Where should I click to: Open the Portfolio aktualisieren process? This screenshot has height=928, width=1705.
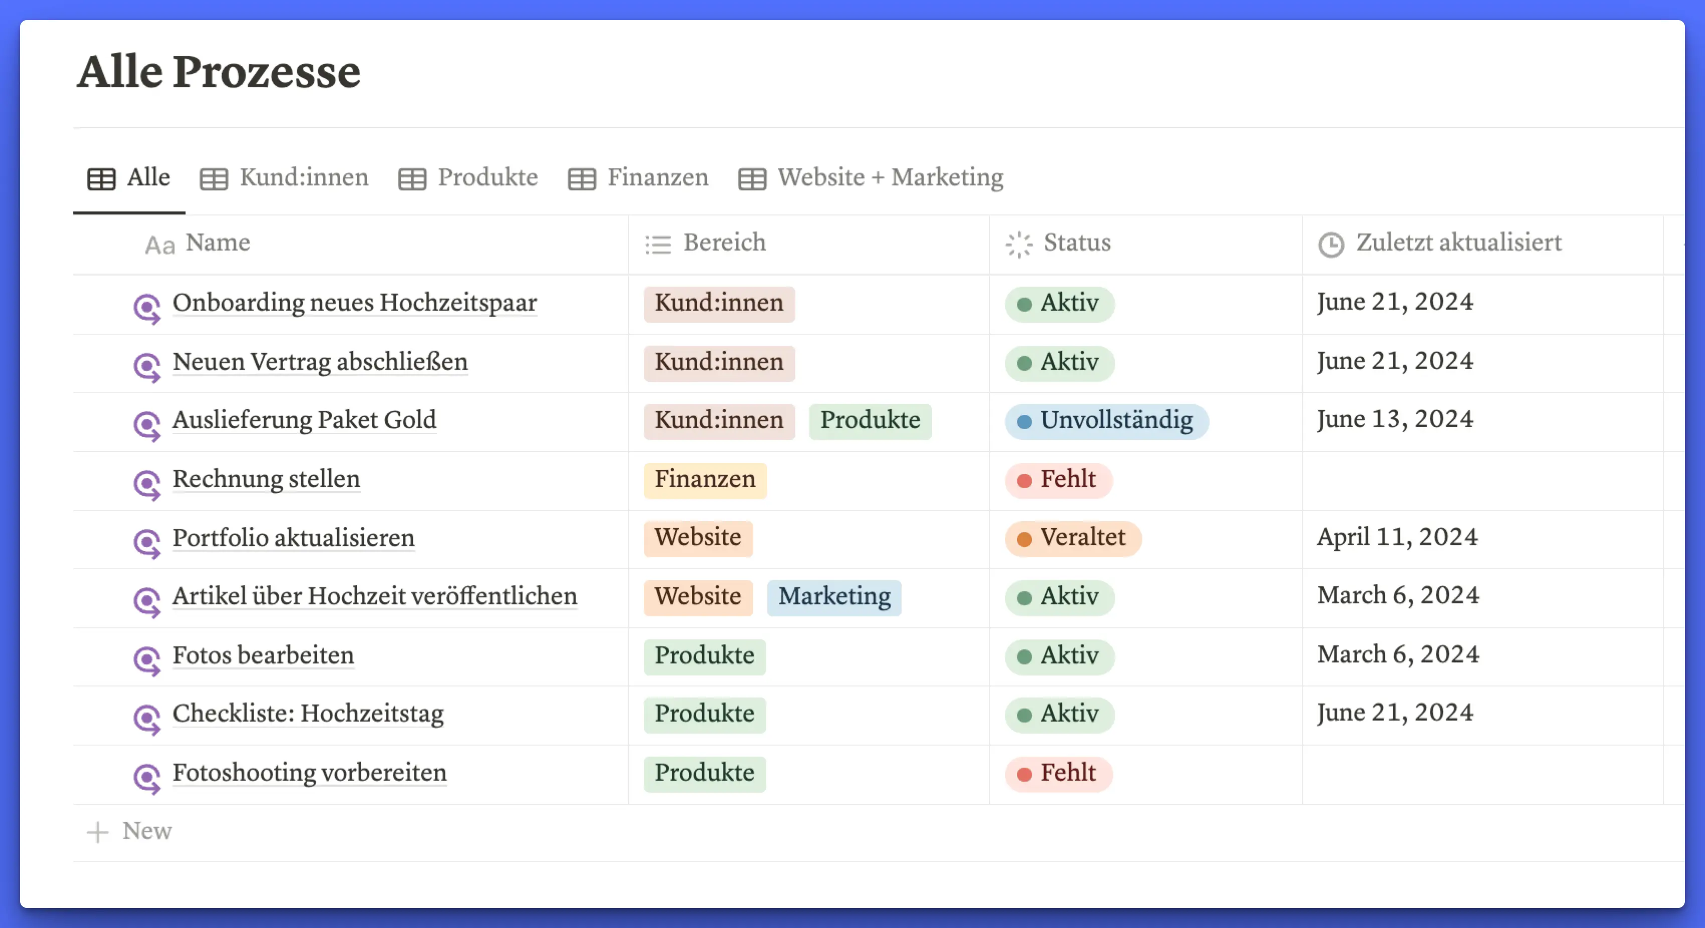click(293, 538)
